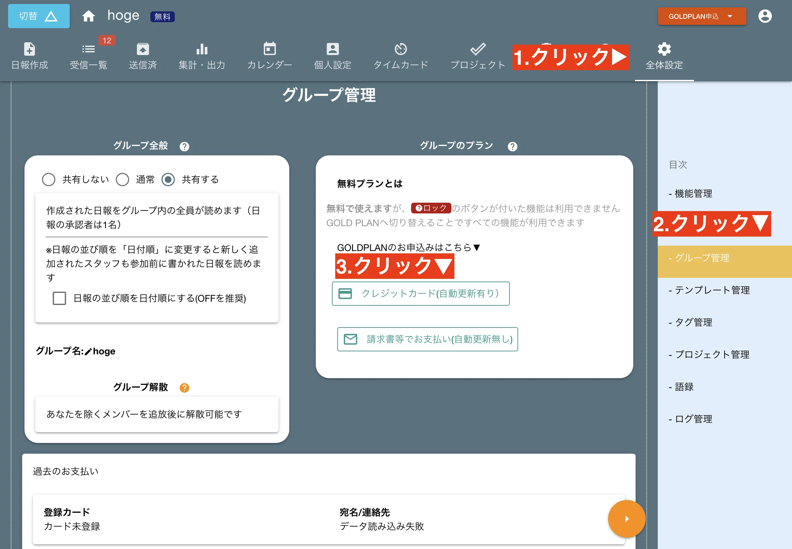The width and height of the screenshot is (792, 549).
Task: Open the 送信済 outbox icon
Action: click(x=143, y=49)
